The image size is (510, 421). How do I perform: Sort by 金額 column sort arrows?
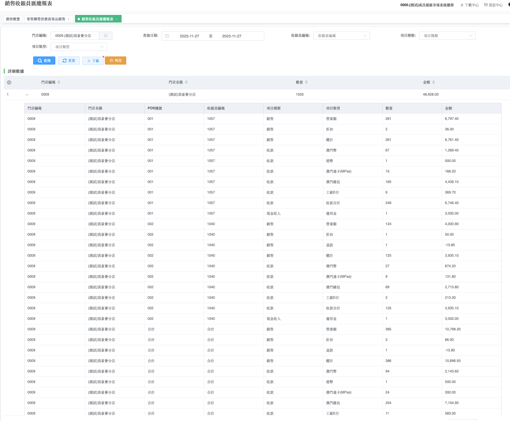[434, 82]
